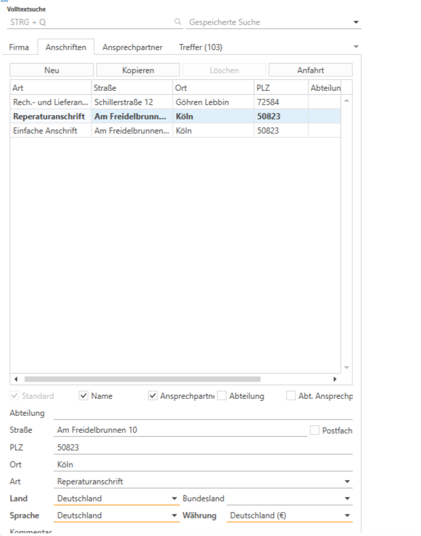
Task: Click the vertical scrollbar down arrow
Action: 346,367
